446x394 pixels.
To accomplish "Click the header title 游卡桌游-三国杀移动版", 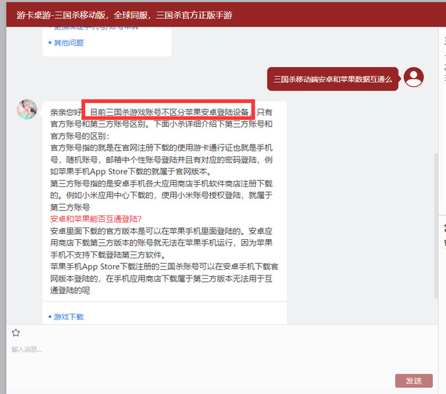I will tap(62, 15).
